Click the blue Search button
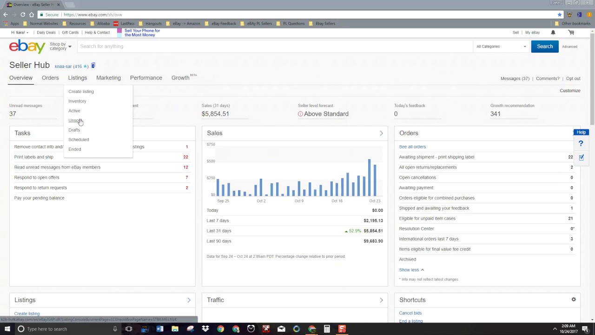 [545, 47]
